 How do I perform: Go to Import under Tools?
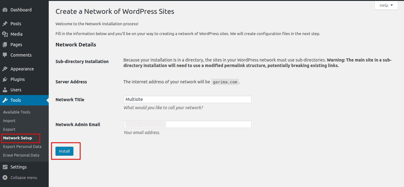[9, 121]
